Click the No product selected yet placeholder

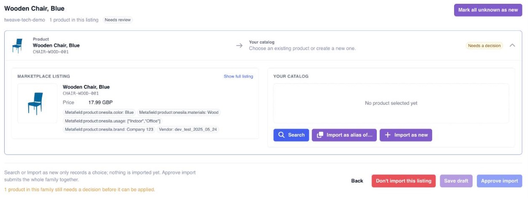click(391, 103)
